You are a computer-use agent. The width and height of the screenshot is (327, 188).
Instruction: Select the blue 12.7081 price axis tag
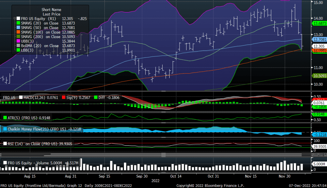tap(319, 39)
